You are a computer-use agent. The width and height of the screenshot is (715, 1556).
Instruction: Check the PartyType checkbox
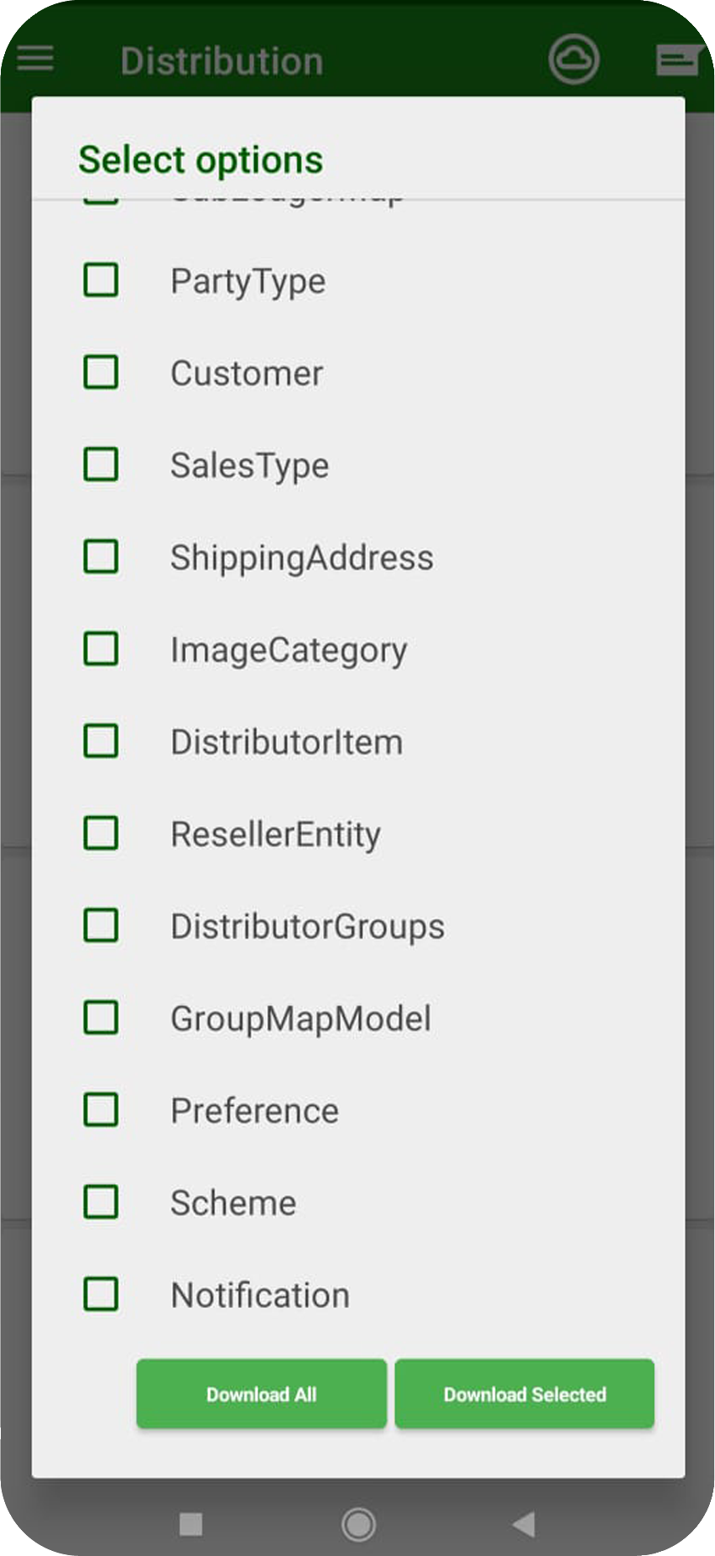(101, 280)
